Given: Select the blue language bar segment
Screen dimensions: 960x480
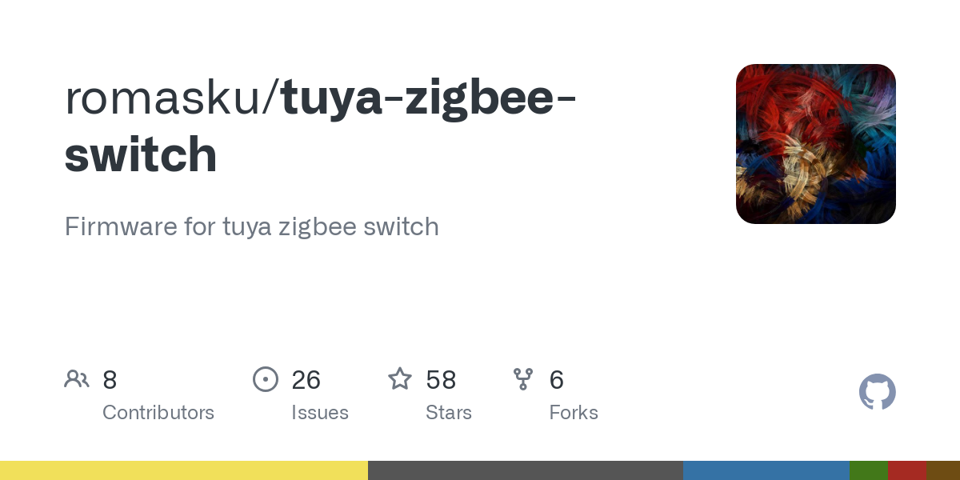Looking at the screenshot, I should point(766,470).
